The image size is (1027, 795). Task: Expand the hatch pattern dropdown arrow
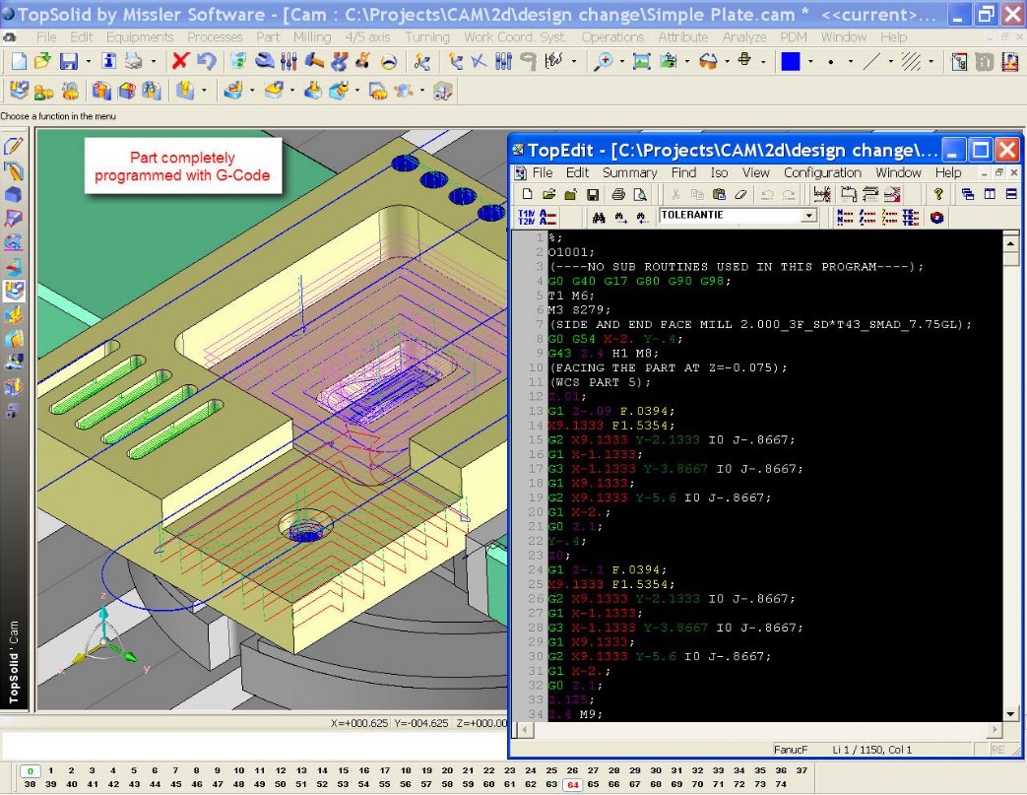tap(931, 62)
